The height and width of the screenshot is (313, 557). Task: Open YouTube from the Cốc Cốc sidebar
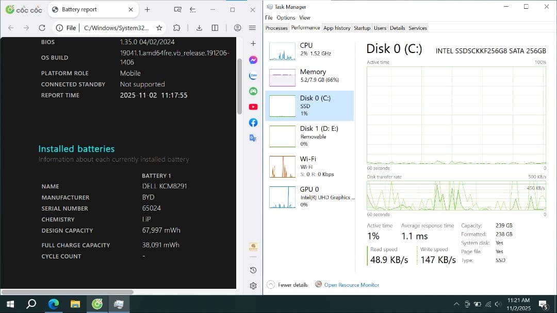[x=253, y=107]
